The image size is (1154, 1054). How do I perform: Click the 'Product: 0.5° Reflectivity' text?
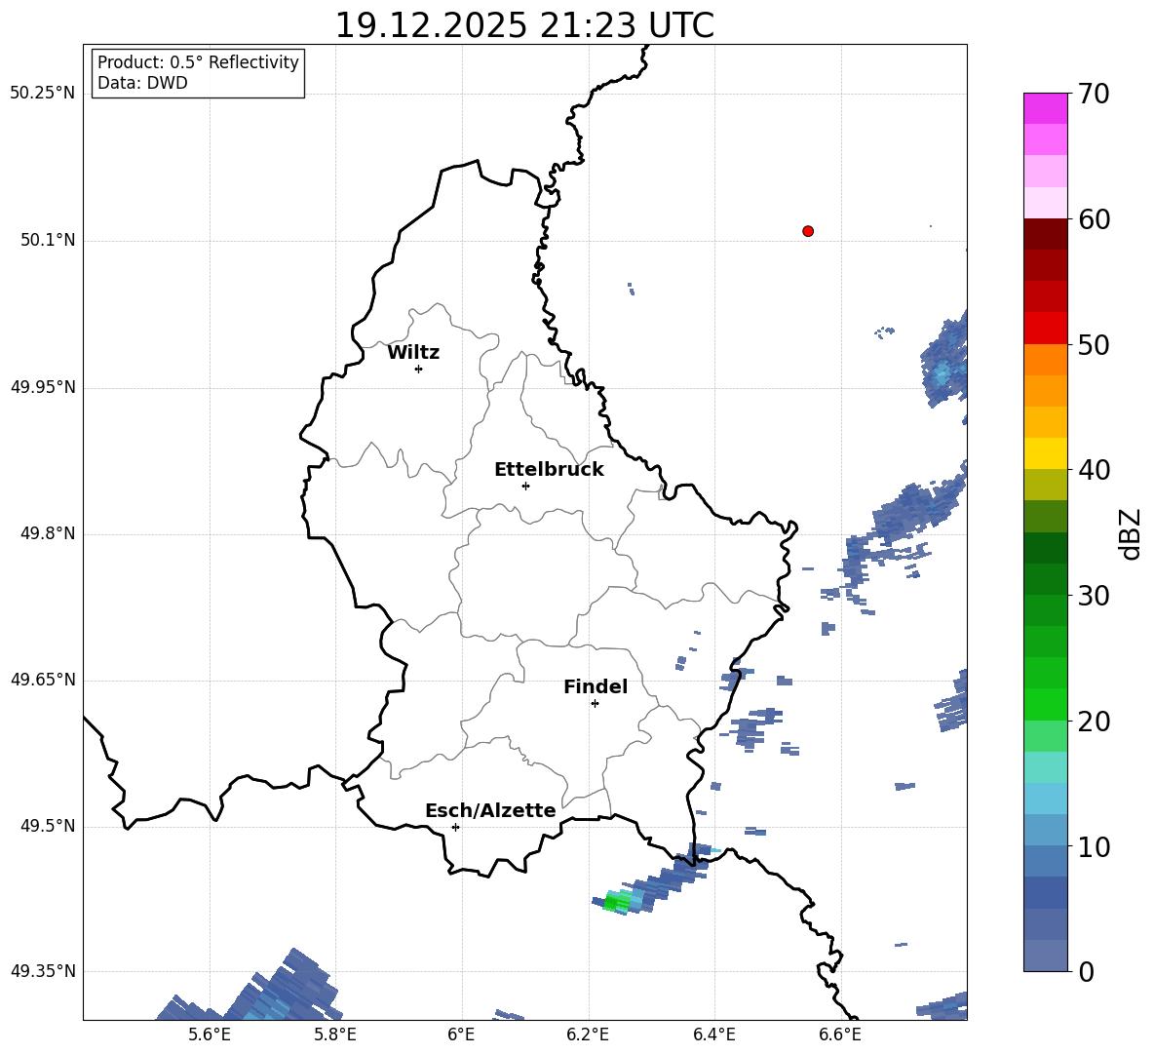pos(198,62)
